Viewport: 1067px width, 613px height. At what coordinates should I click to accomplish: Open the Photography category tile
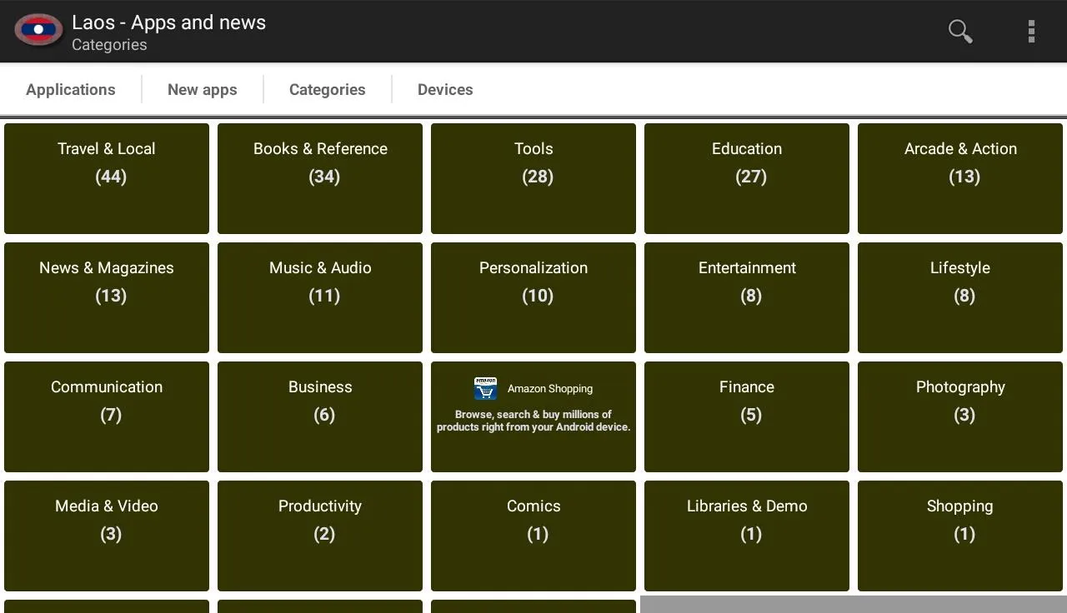(x=960, y=416)
